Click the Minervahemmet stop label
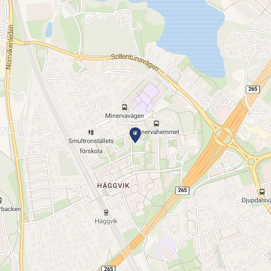The width and height of the screenshot is (271, 271). point(159,132)
